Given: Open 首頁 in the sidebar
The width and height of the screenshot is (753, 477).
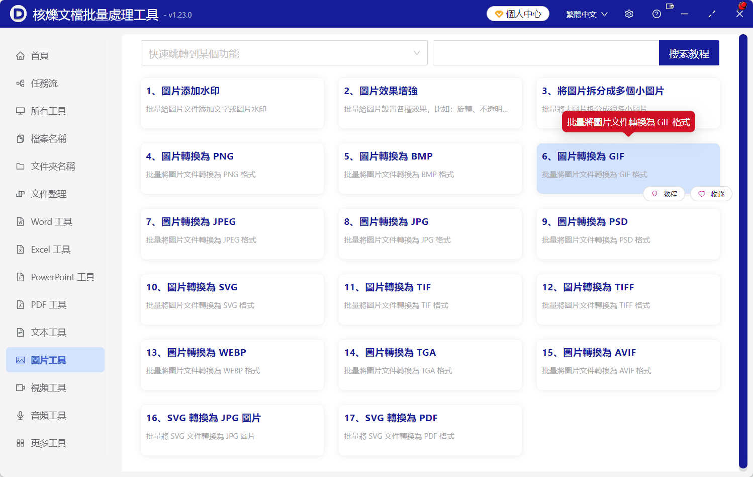Looking at the screenshot, I should (x=55, y=55).
